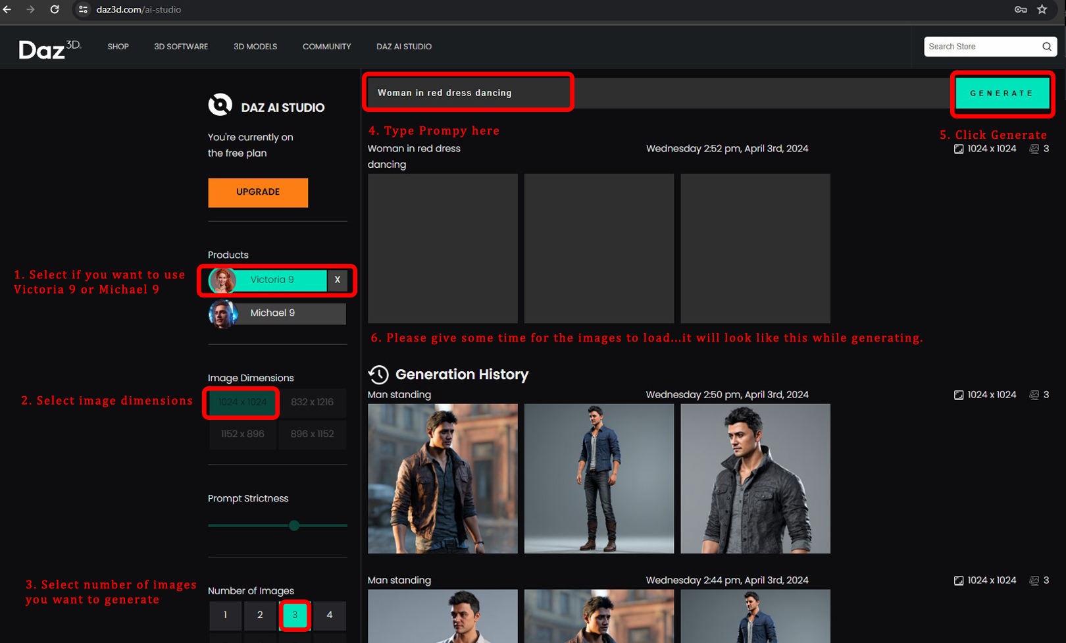This screenshot has width=1066, height=643.
Task: Open the COMMUNITY menu
Action: pyautogui.click(x=327, y=47)
